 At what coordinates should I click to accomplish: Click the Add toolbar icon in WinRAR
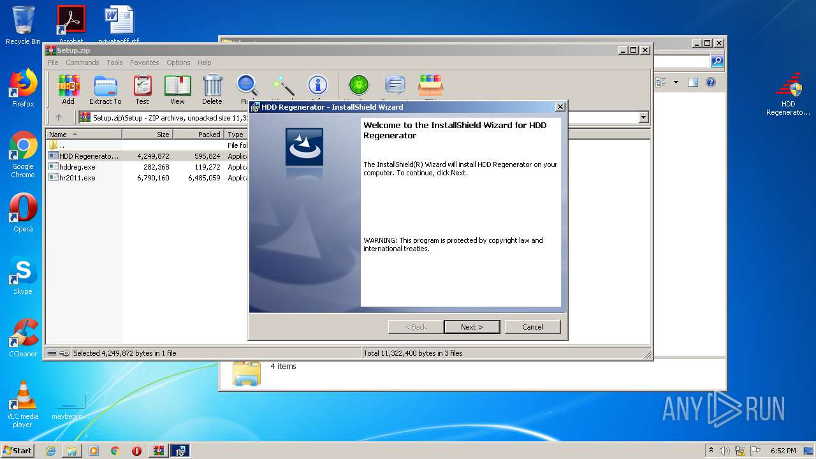pyautogui.click(x=68, y=89)
